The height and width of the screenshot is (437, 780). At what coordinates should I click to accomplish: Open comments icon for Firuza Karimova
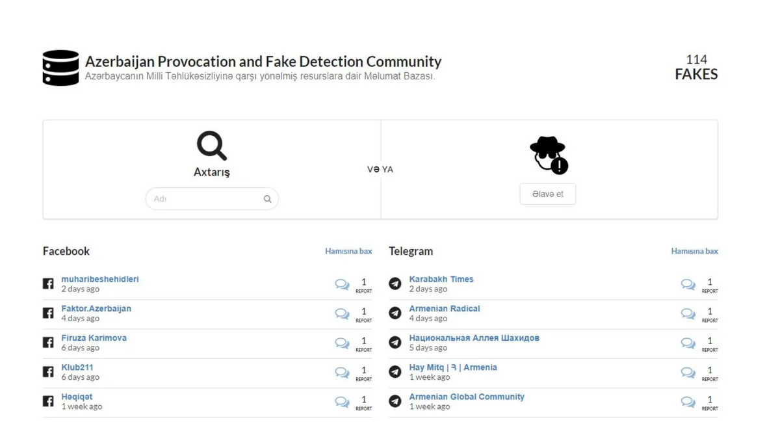point(342,343)
